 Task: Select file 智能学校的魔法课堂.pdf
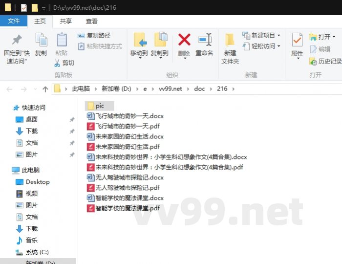(123, 208)
